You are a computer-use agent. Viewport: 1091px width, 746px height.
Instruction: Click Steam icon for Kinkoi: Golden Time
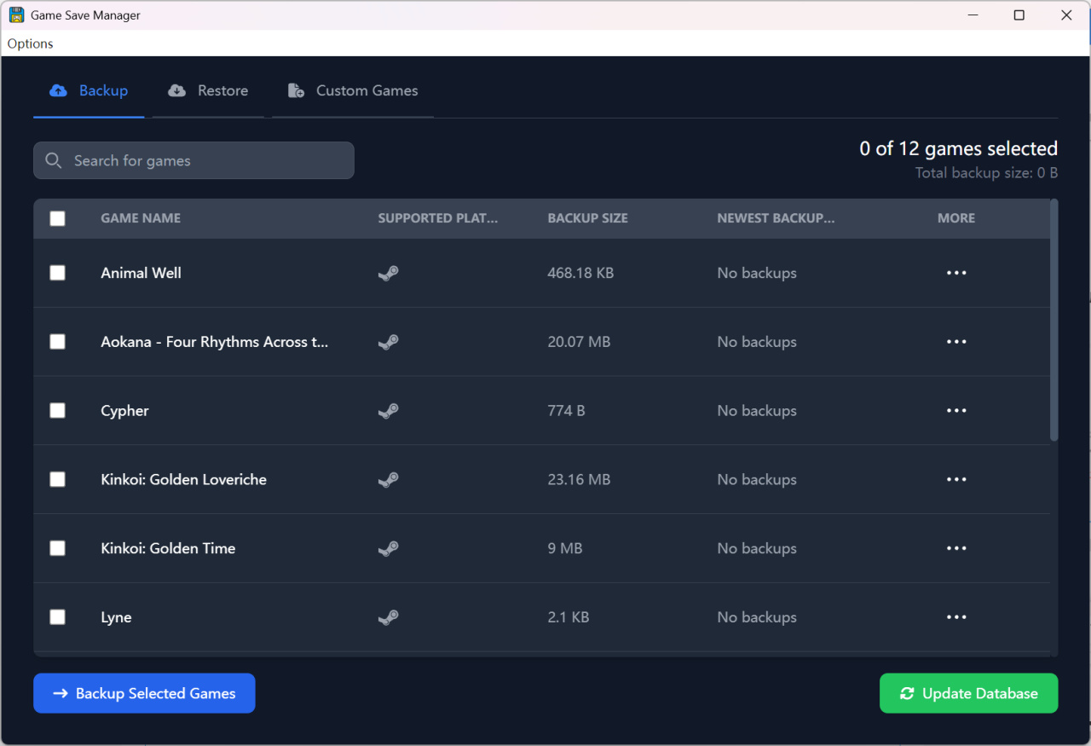coord(389,549)
